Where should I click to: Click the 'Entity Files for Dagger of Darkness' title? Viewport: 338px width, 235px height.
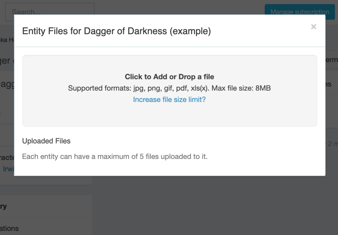pos(116,31)
